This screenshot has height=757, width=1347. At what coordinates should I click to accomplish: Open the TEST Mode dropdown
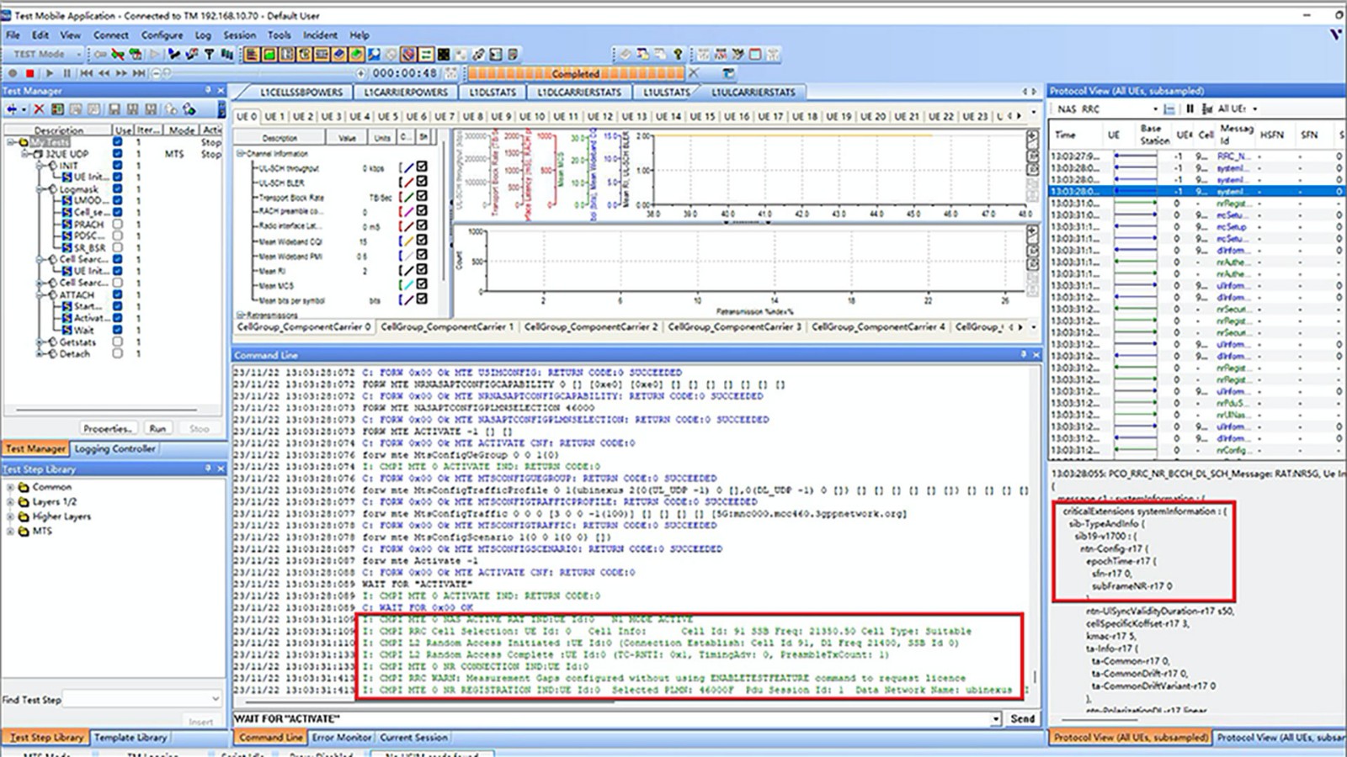point(79,54)
